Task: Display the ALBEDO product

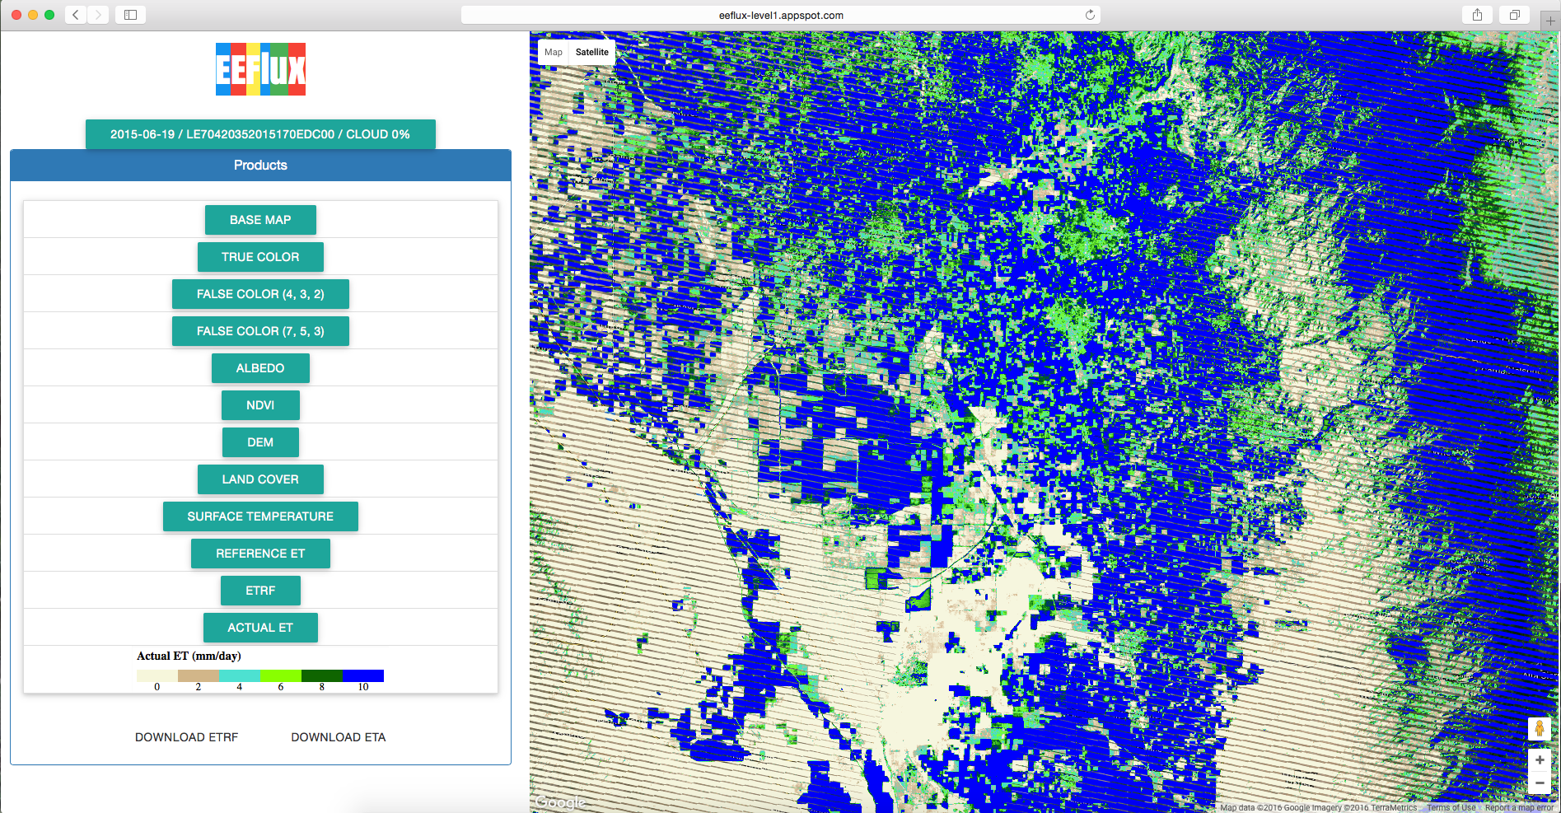Action: pyautogui.click(x=260, y=368)
